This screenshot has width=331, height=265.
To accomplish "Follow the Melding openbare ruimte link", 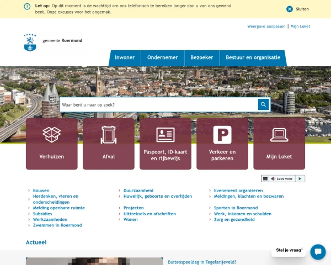I will coord(58,208).
